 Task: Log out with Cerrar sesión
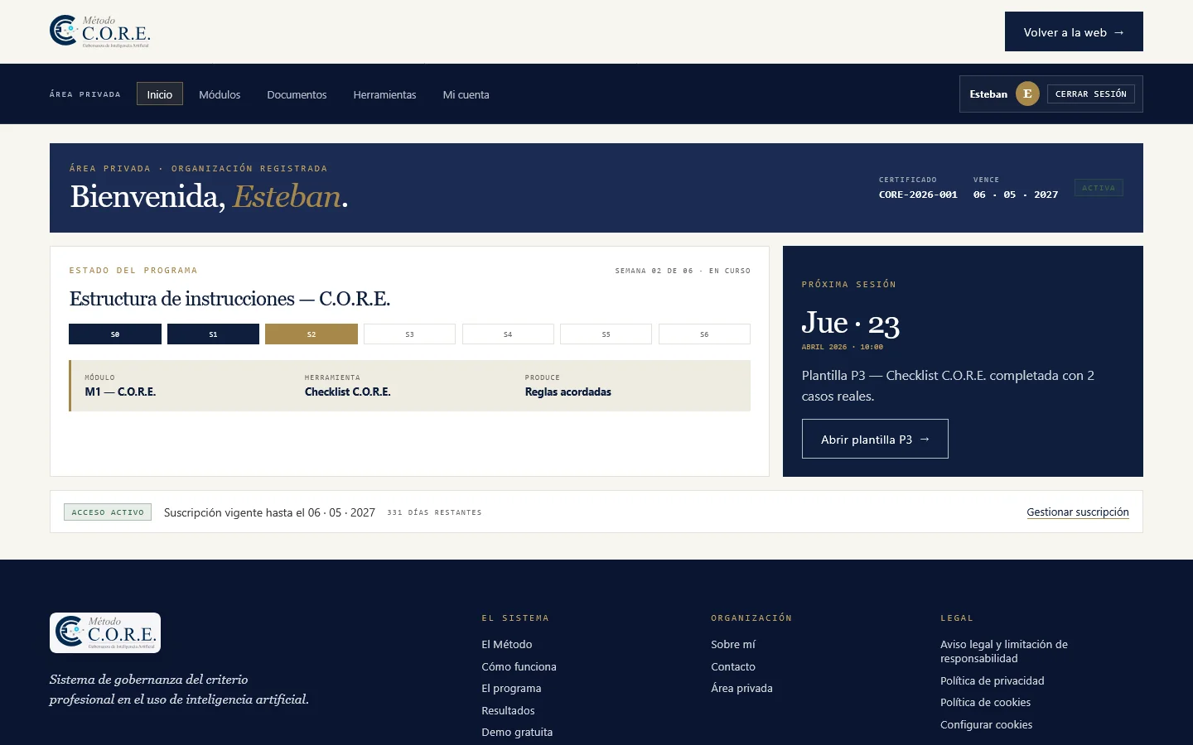1091,94
